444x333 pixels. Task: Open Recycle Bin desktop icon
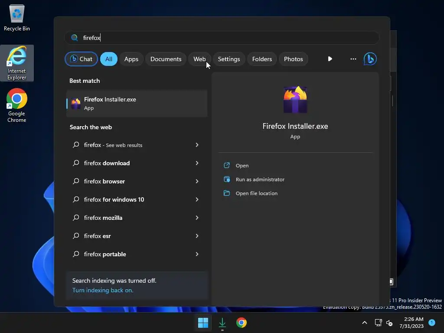(17, 17)
